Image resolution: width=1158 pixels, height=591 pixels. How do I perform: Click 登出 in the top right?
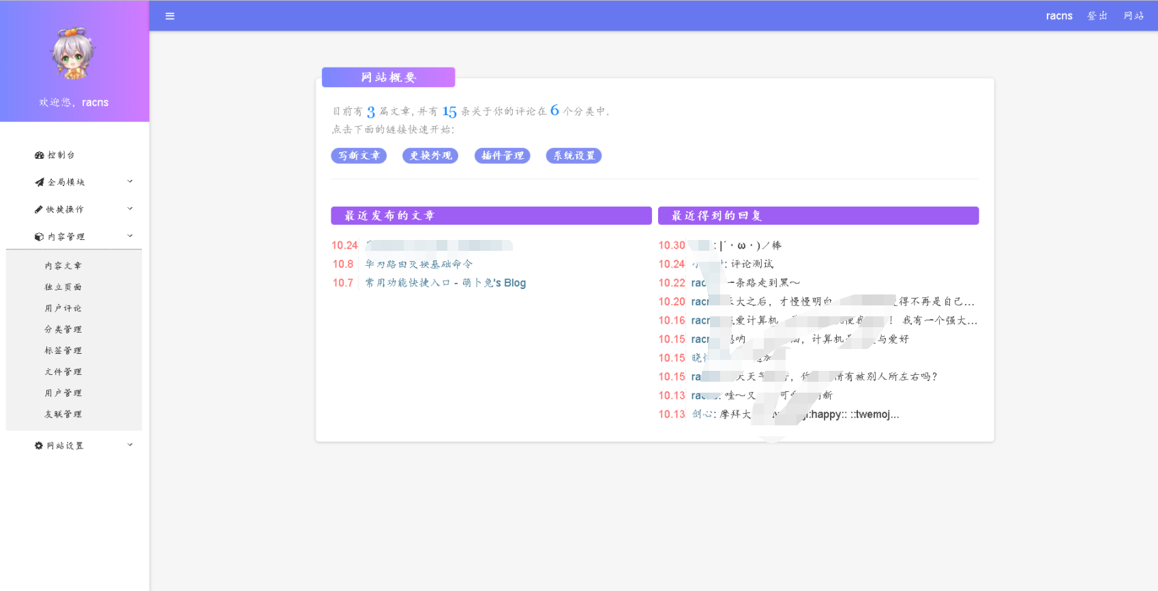[x=1097, y=16]
